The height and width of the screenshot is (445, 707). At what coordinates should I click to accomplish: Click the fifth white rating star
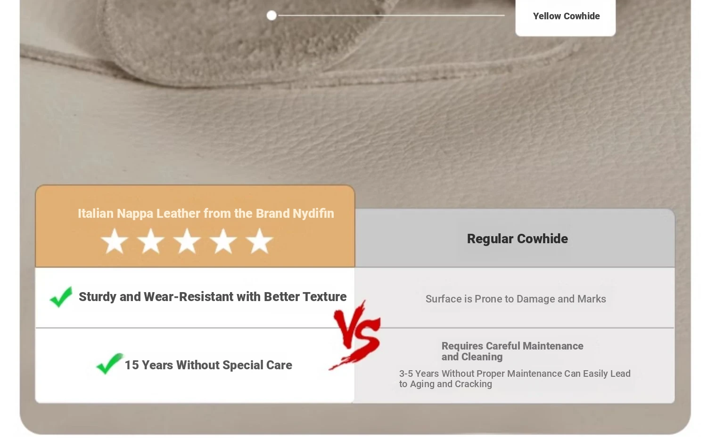[x=260, y=241]
